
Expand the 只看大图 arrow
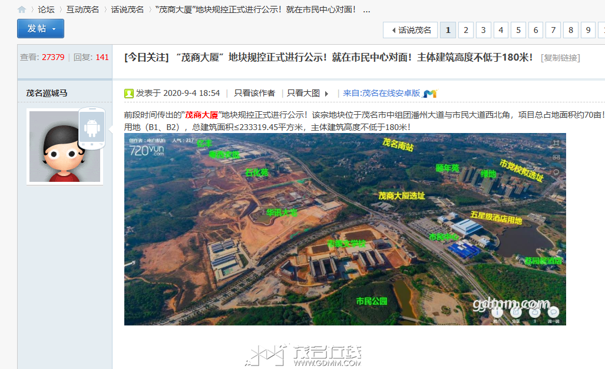pyautogui.click(x=326, y=94)
